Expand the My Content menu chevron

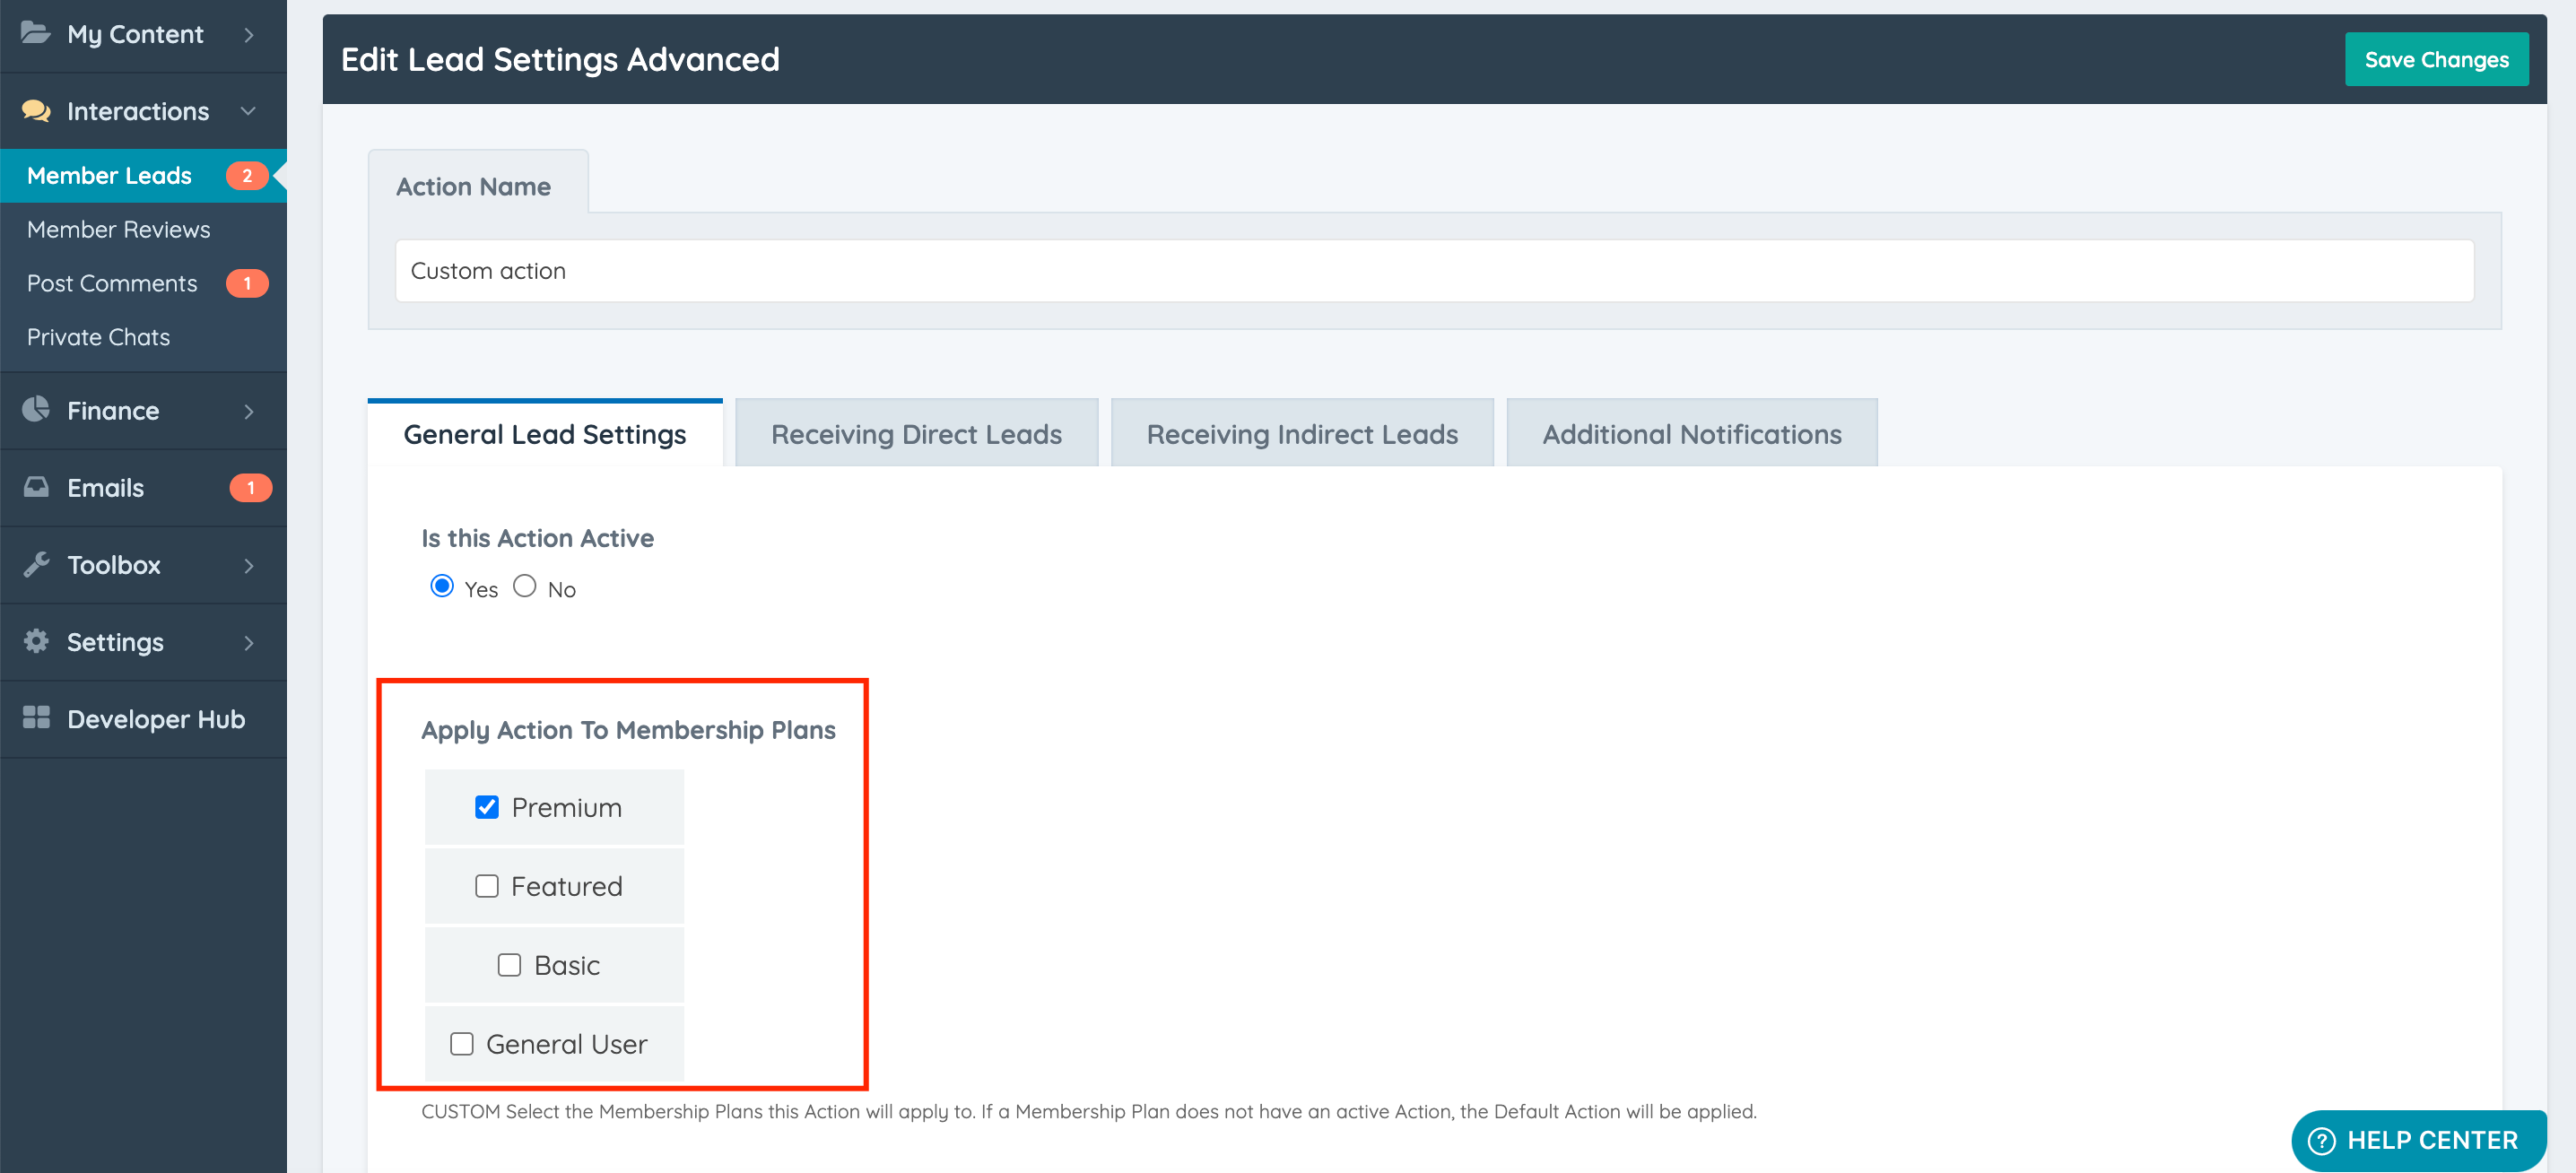tap(249, 35)
